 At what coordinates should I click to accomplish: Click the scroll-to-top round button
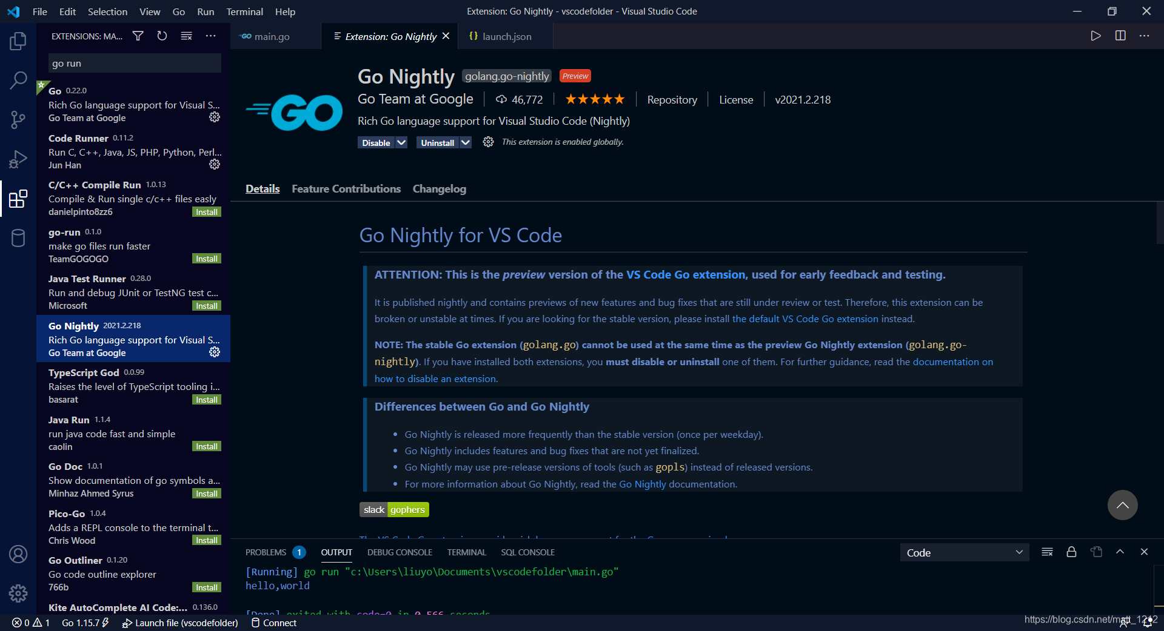(x=1122, y=505)
